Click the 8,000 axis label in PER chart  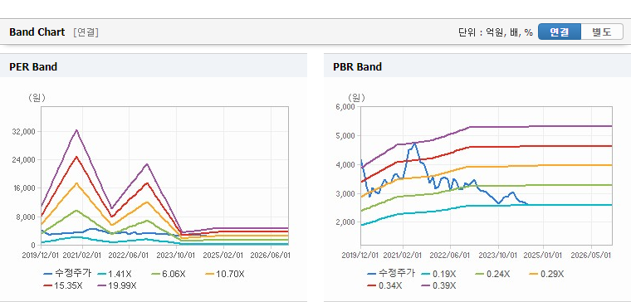(x=27, y=217)
